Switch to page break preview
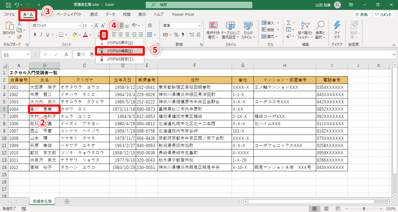Screen dimensions: 398x212 point(338,209)
